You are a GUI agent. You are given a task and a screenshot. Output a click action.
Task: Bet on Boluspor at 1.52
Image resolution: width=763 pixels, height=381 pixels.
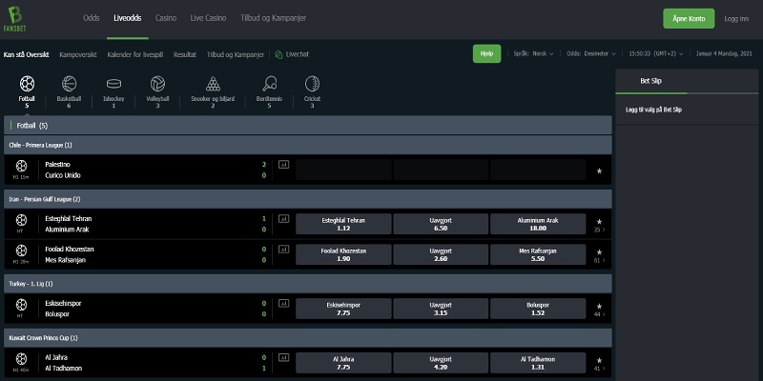coord(538,309)
